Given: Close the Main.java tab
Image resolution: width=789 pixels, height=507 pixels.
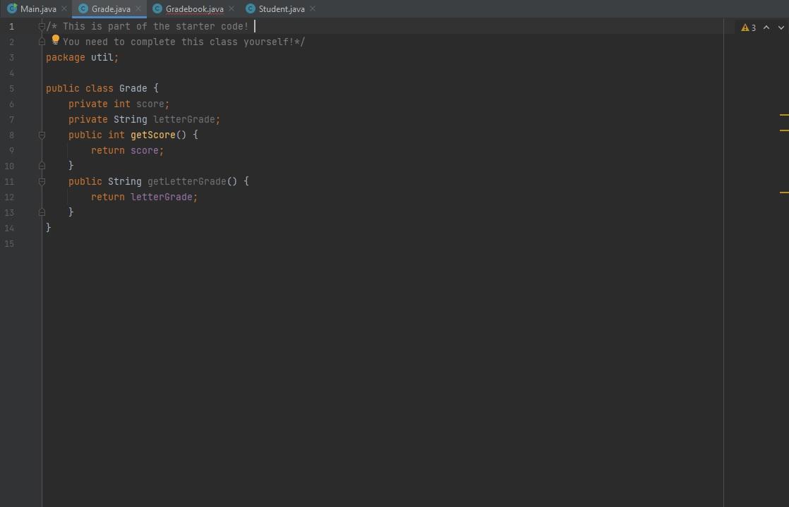Looking at the screenshot, I should point(63,8).
